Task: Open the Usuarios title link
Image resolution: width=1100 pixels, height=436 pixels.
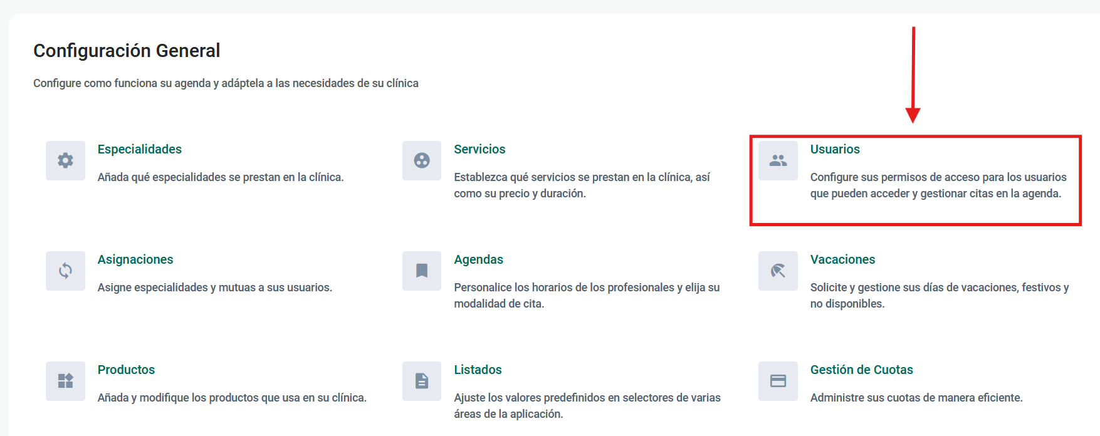Action: 835,149
